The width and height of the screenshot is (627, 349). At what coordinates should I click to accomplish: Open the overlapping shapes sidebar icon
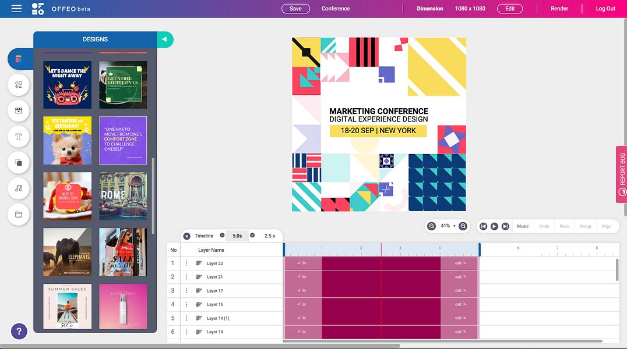[x=19, y=162]
